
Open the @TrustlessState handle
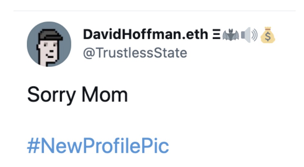click(x=135, y=53)
